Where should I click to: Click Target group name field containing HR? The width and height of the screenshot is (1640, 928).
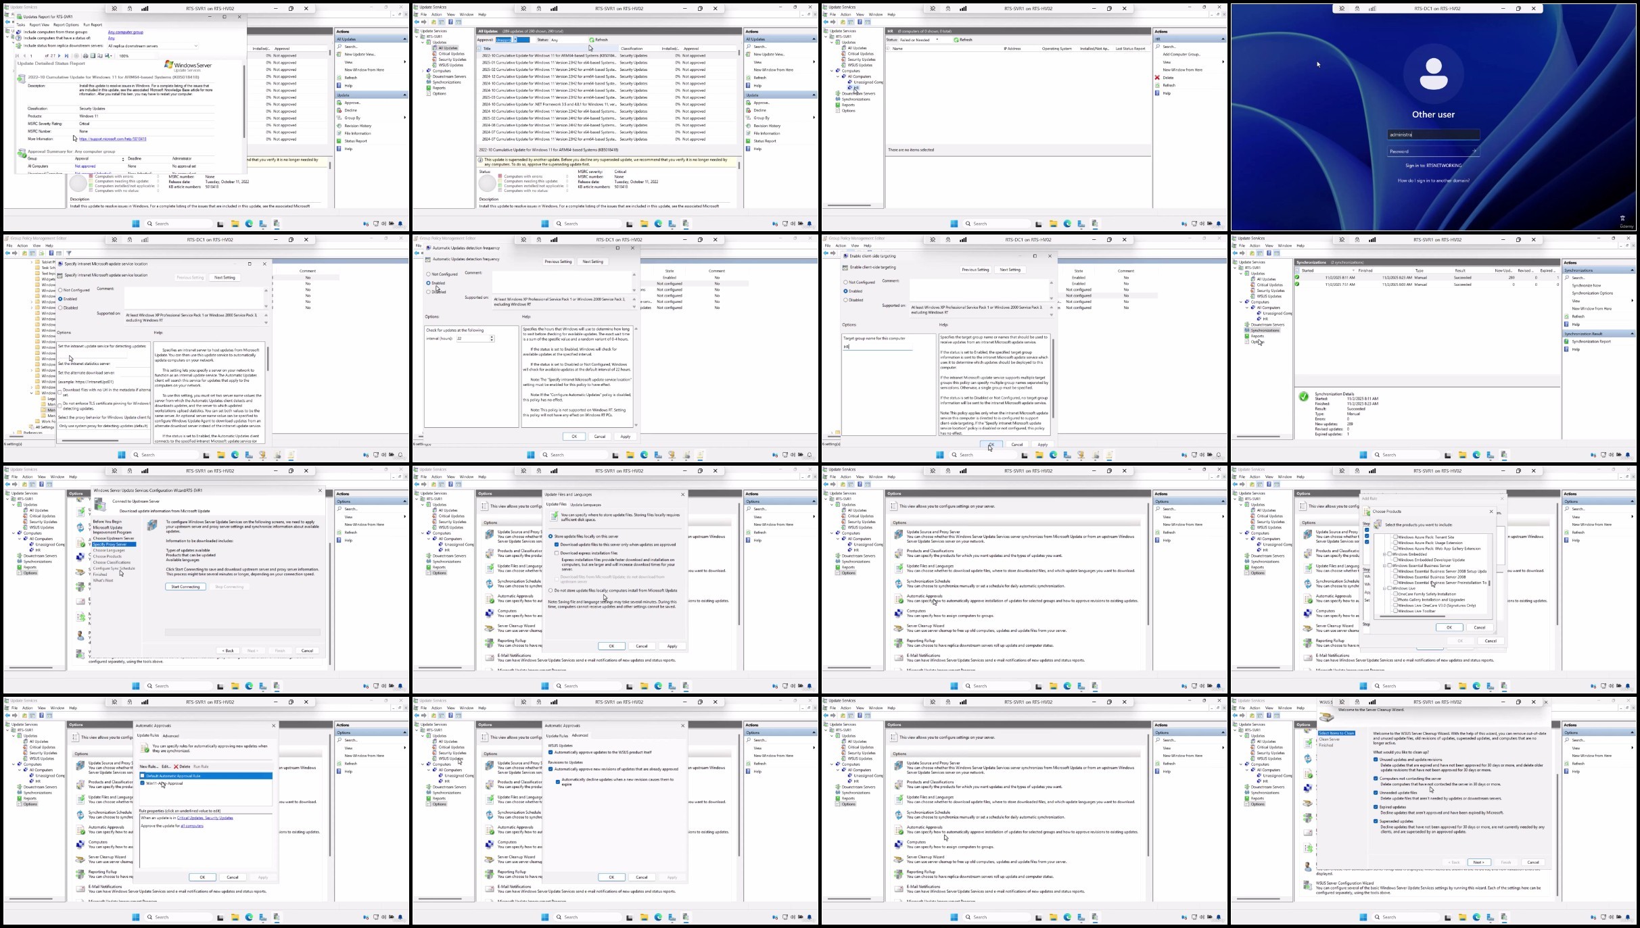point(877,347)
